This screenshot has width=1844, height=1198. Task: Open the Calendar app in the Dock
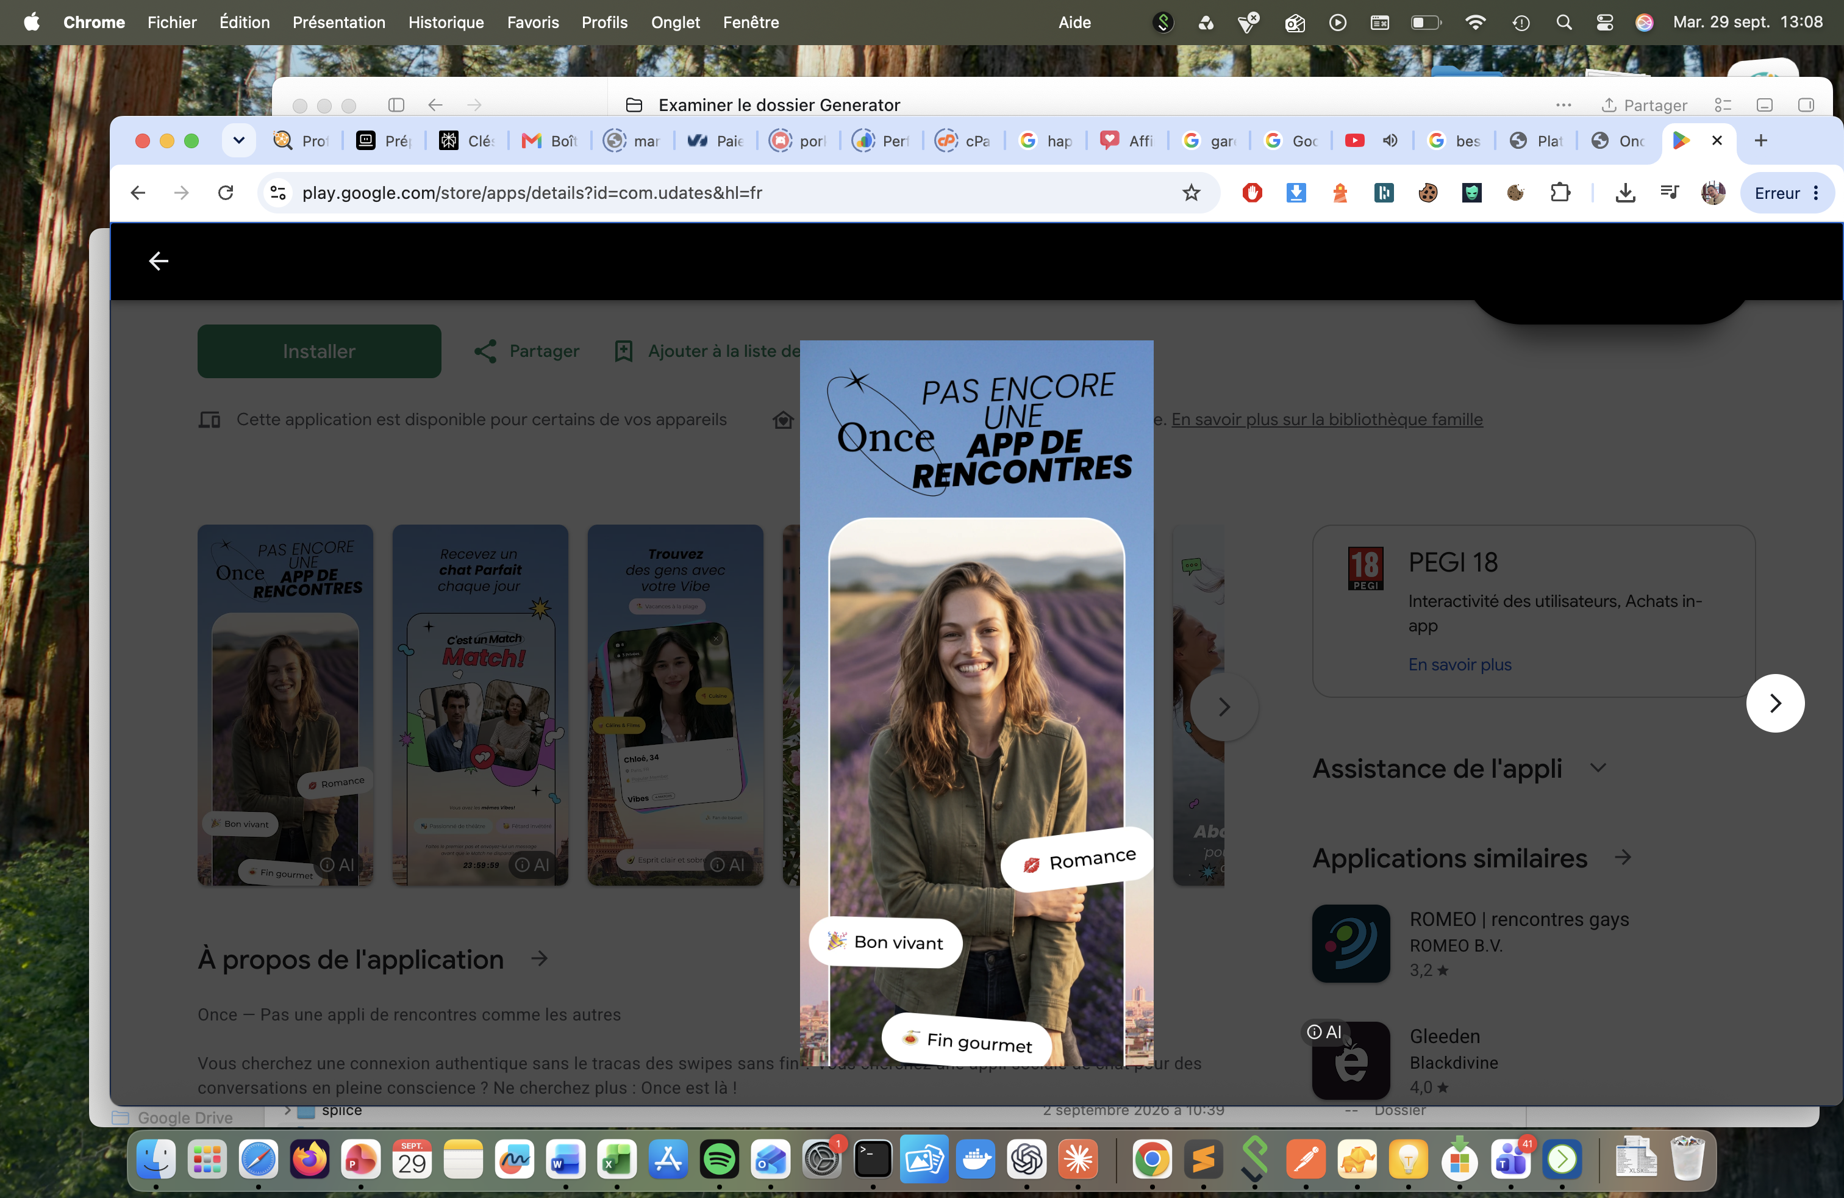coord(412,1160)
